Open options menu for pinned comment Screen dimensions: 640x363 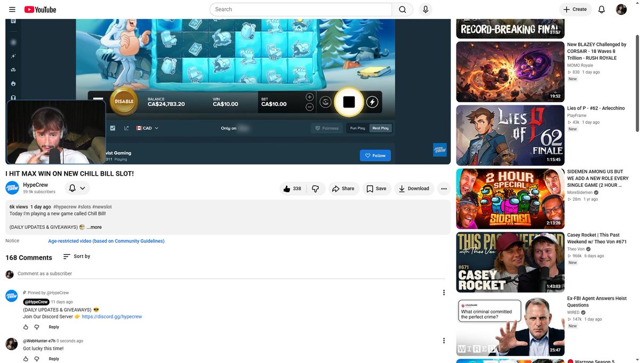(444, 292)
